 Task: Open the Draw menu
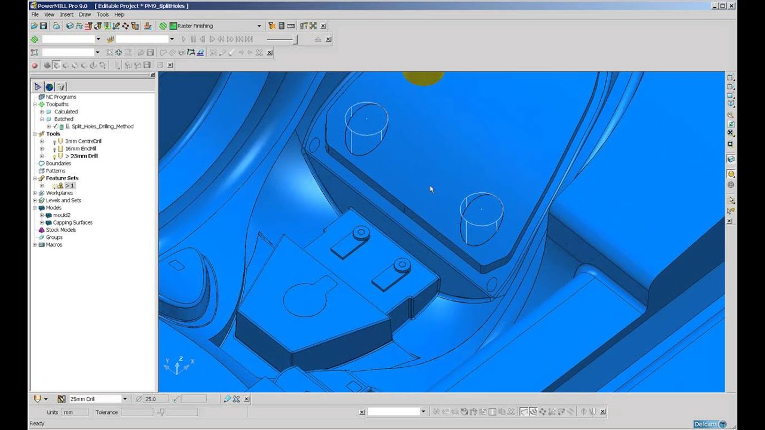(x=85, y=14)
